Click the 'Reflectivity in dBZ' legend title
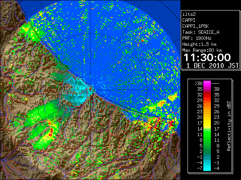This screenshot has width=241, height=180. 229,126
